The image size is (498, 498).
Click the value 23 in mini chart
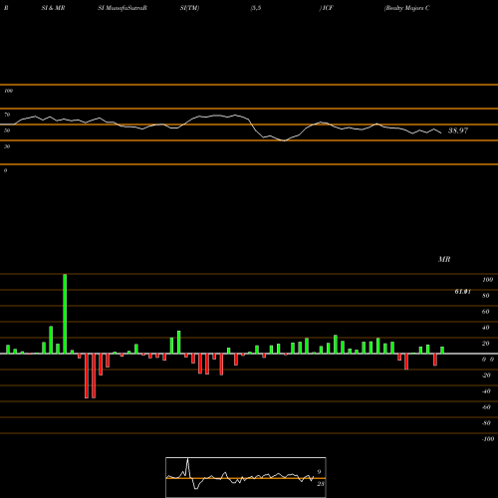point(321,484)
